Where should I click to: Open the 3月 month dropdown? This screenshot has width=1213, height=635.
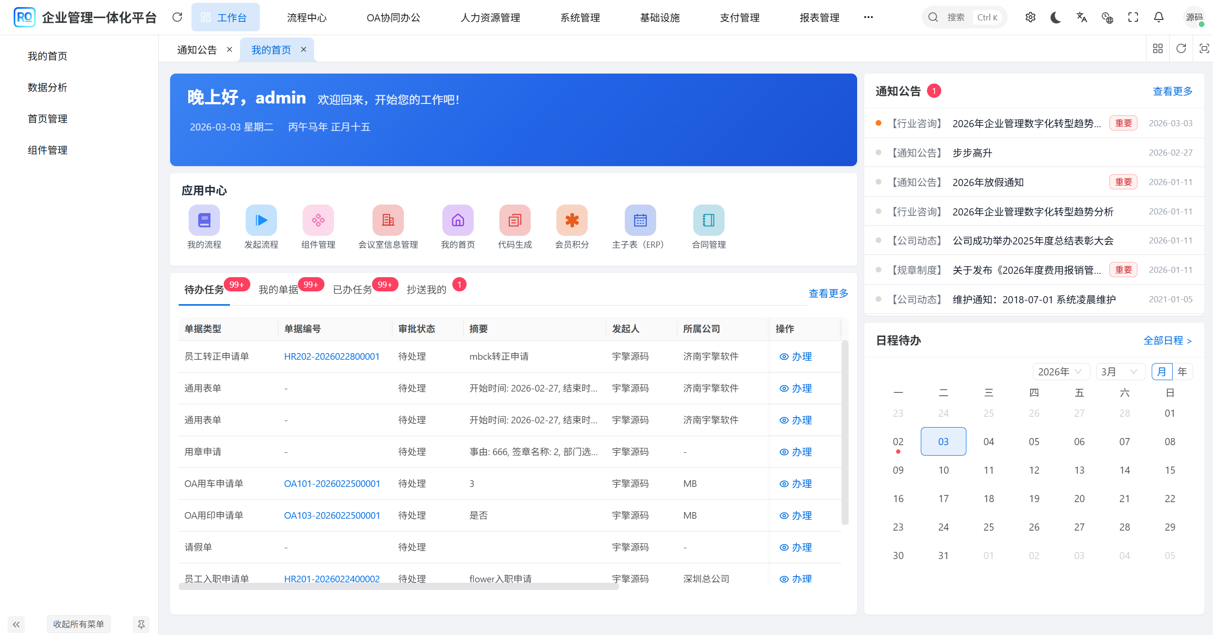coord(1119,372)
